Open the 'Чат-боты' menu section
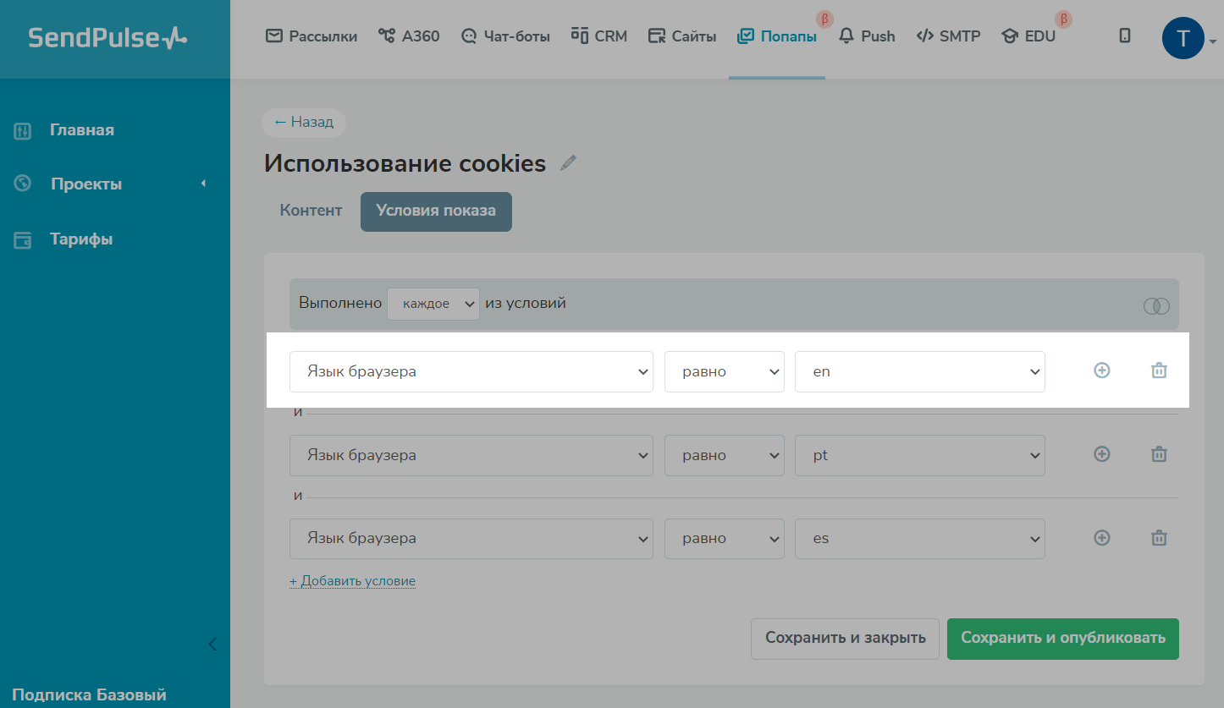This screenshot has height=708, width=1224. click(505, 36)
